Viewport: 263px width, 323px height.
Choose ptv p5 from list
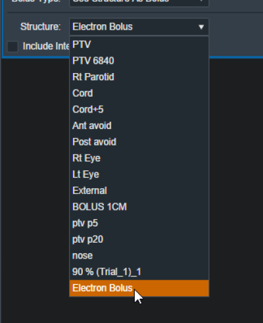pos(139,223)
